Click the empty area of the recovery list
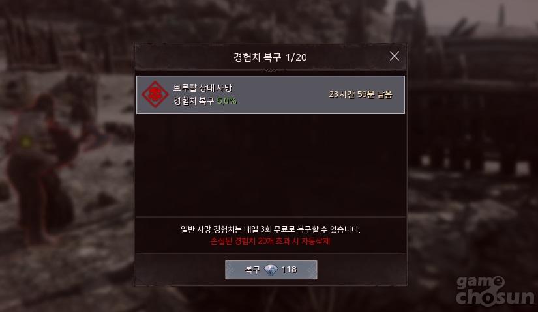 pyautogui.click(x=271, y=165)
